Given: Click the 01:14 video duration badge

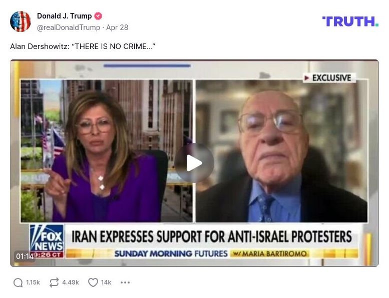Looking at the screenshot, I should 25,256.
